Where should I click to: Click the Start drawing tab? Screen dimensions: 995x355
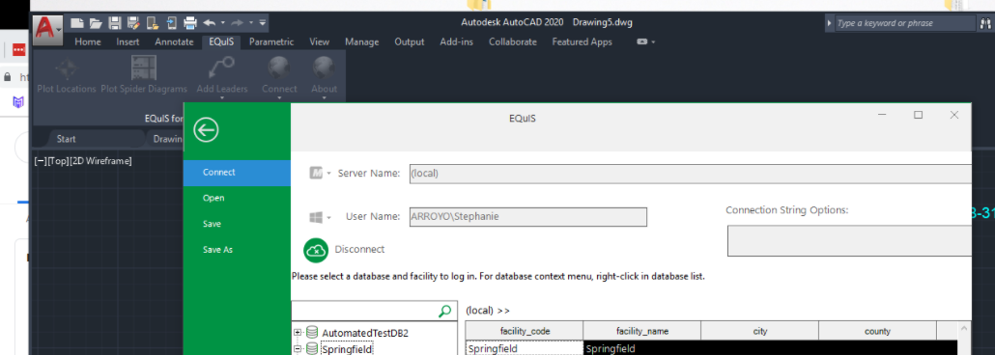point(66,139)
